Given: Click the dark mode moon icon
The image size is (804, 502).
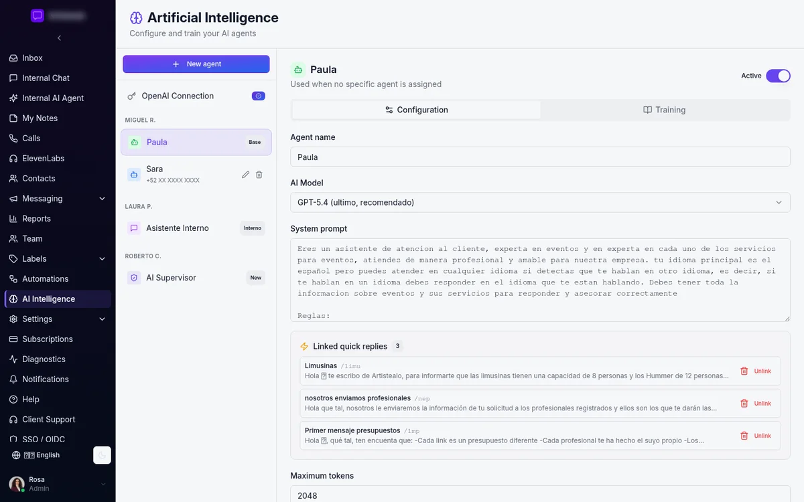Looking at the screenshot, I should 102,455.
